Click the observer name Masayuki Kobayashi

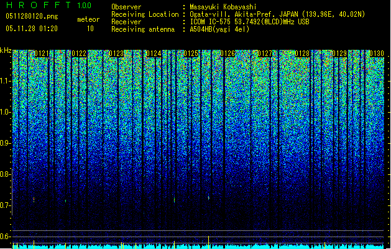coord(223,7)
